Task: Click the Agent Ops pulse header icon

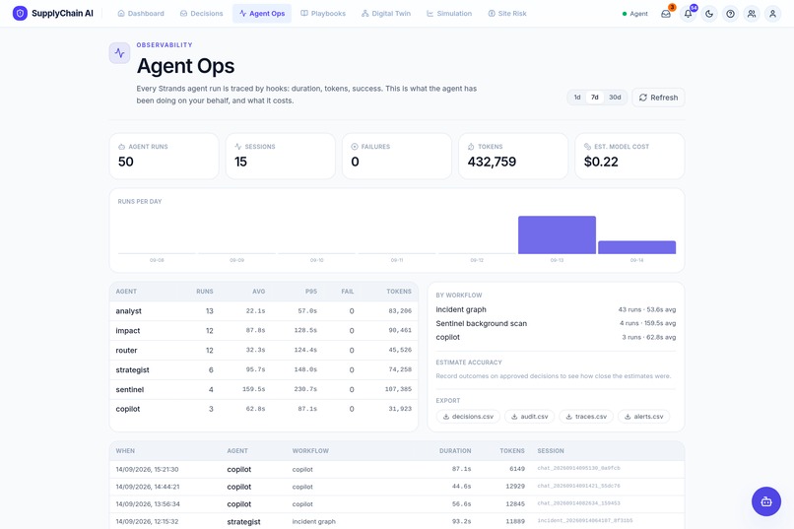Action: point(119,52)
